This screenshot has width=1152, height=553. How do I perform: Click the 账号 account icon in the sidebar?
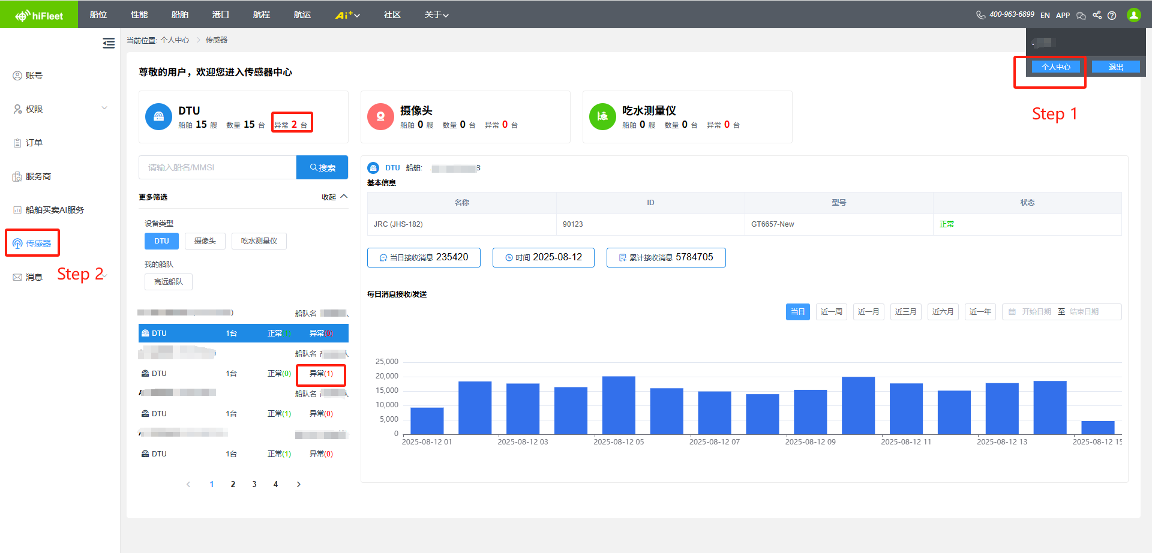point(17,76)
